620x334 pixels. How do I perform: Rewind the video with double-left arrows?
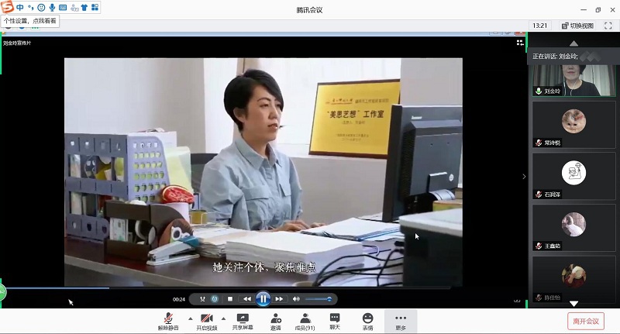click(x=247, y=299)
